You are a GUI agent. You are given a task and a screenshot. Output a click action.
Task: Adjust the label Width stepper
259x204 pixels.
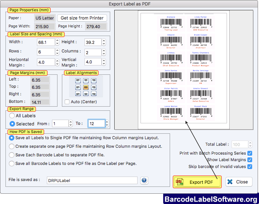tap(57, 42)
